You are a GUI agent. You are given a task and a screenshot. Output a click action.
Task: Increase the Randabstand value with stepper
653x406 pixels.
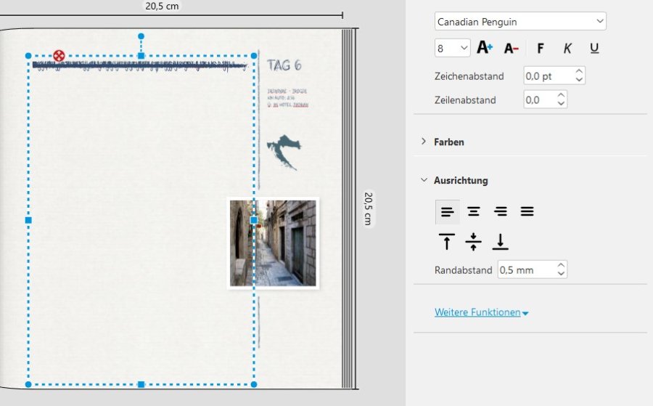(560, 267)
